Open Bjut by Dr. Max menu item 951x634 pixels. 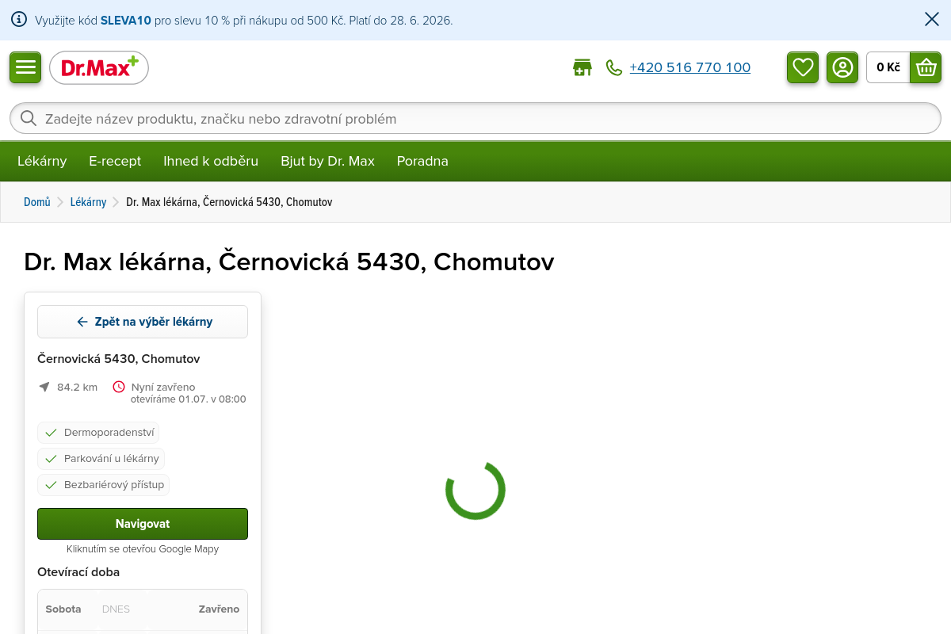coord(327,161)
